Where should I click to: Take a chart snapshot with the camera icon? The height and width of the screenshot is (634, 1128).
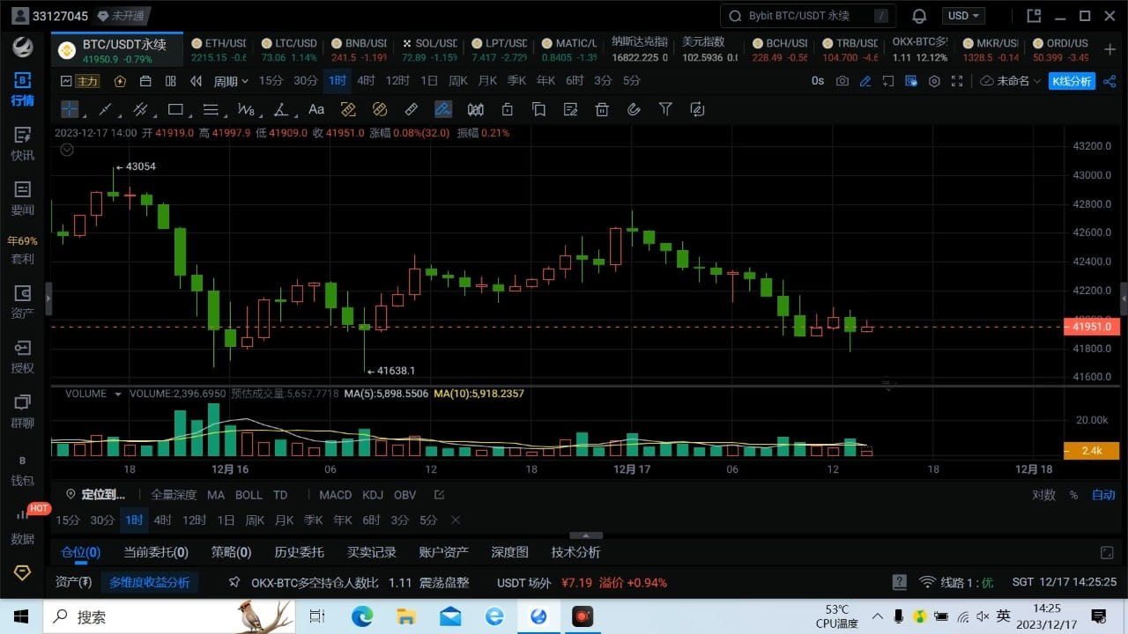(x=842, y=80)
